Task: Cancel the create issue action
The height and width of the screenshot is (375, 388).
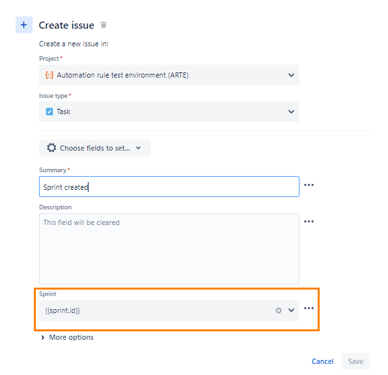Action: pos(322,361)
